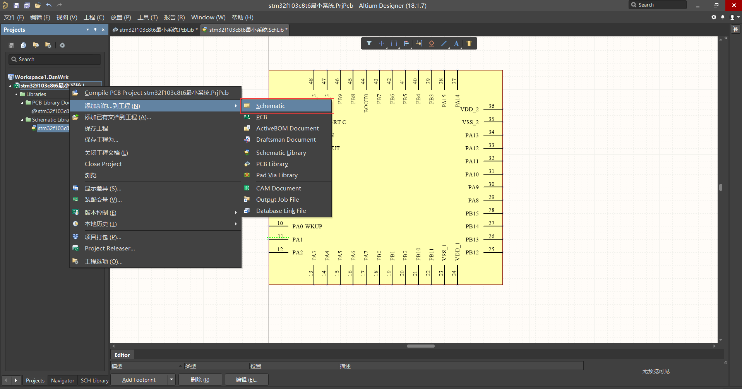The image size is (742, 389).
Task: Select Output Job File in the submenu
Action: click(x=286, y=199)
